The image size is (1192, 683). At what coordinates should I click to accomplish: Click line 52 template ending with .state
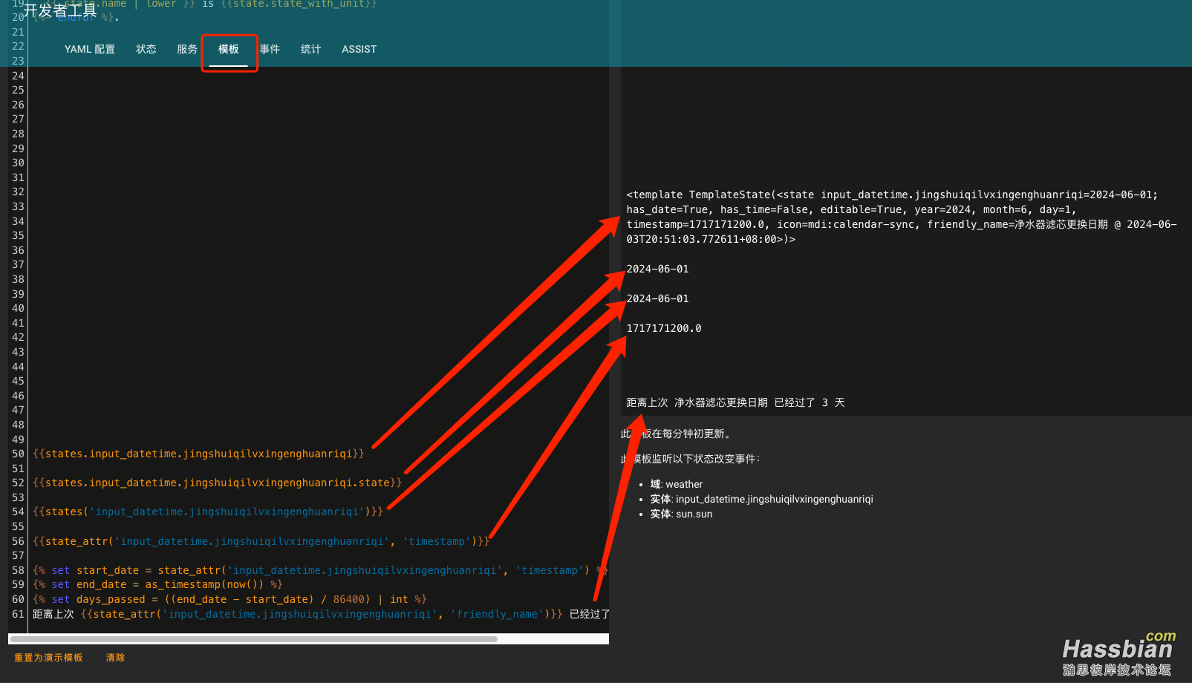pyautogui.click(x=217, y=483)
